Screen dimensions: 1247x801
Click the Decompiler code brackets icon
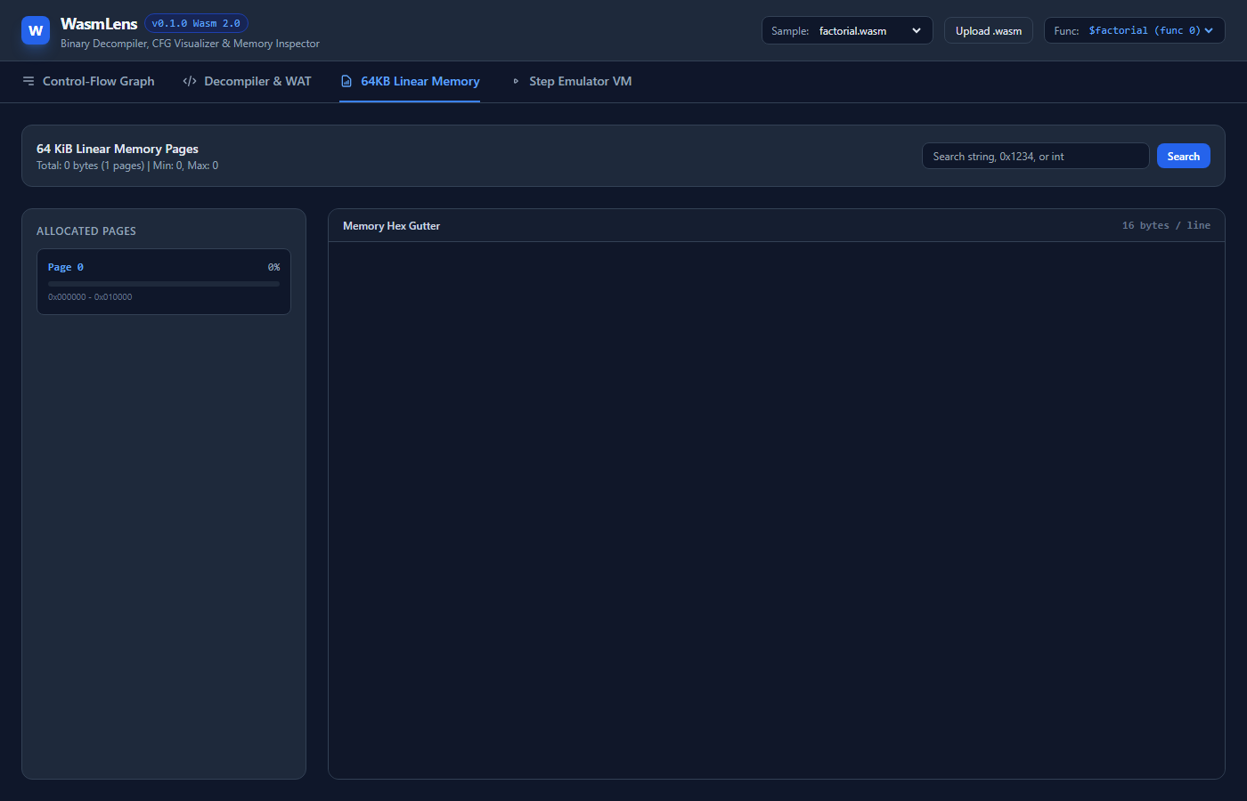point(190,81)
